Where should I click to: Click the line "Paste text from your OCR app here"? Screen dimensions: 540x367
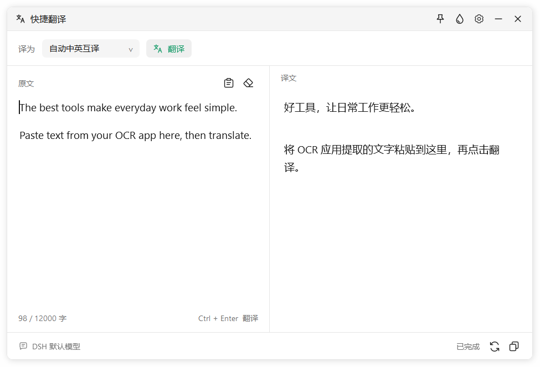(x=100, y=136)
